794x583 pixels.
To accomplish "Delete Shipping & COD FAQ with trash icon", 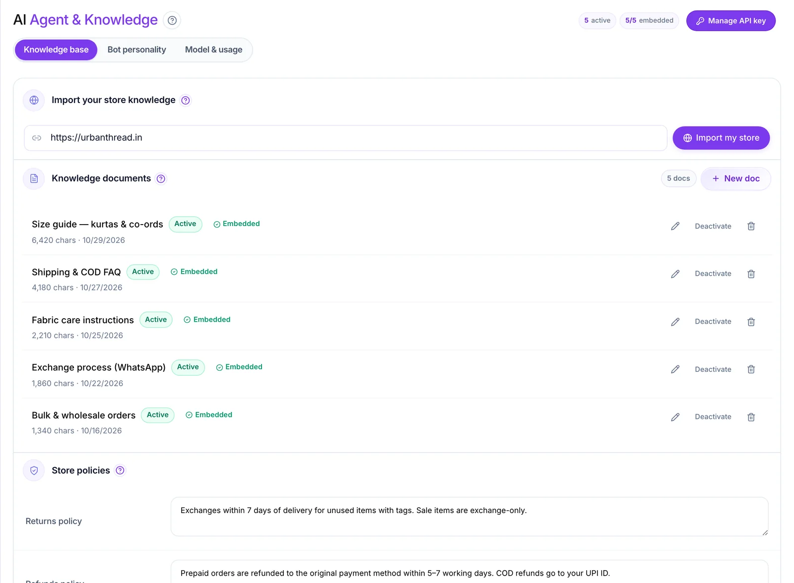I will pyautogui.click(x=751, y=274).
